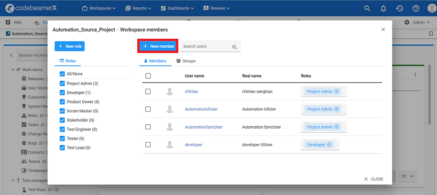Remove Developer role from developer user
This screenshot has width=437, height=195.
point(329,144)
